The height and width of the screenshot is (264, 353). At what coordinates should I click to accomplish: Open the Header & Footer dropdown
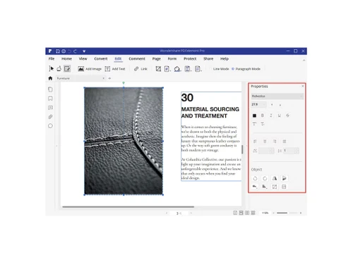(188, 69)
